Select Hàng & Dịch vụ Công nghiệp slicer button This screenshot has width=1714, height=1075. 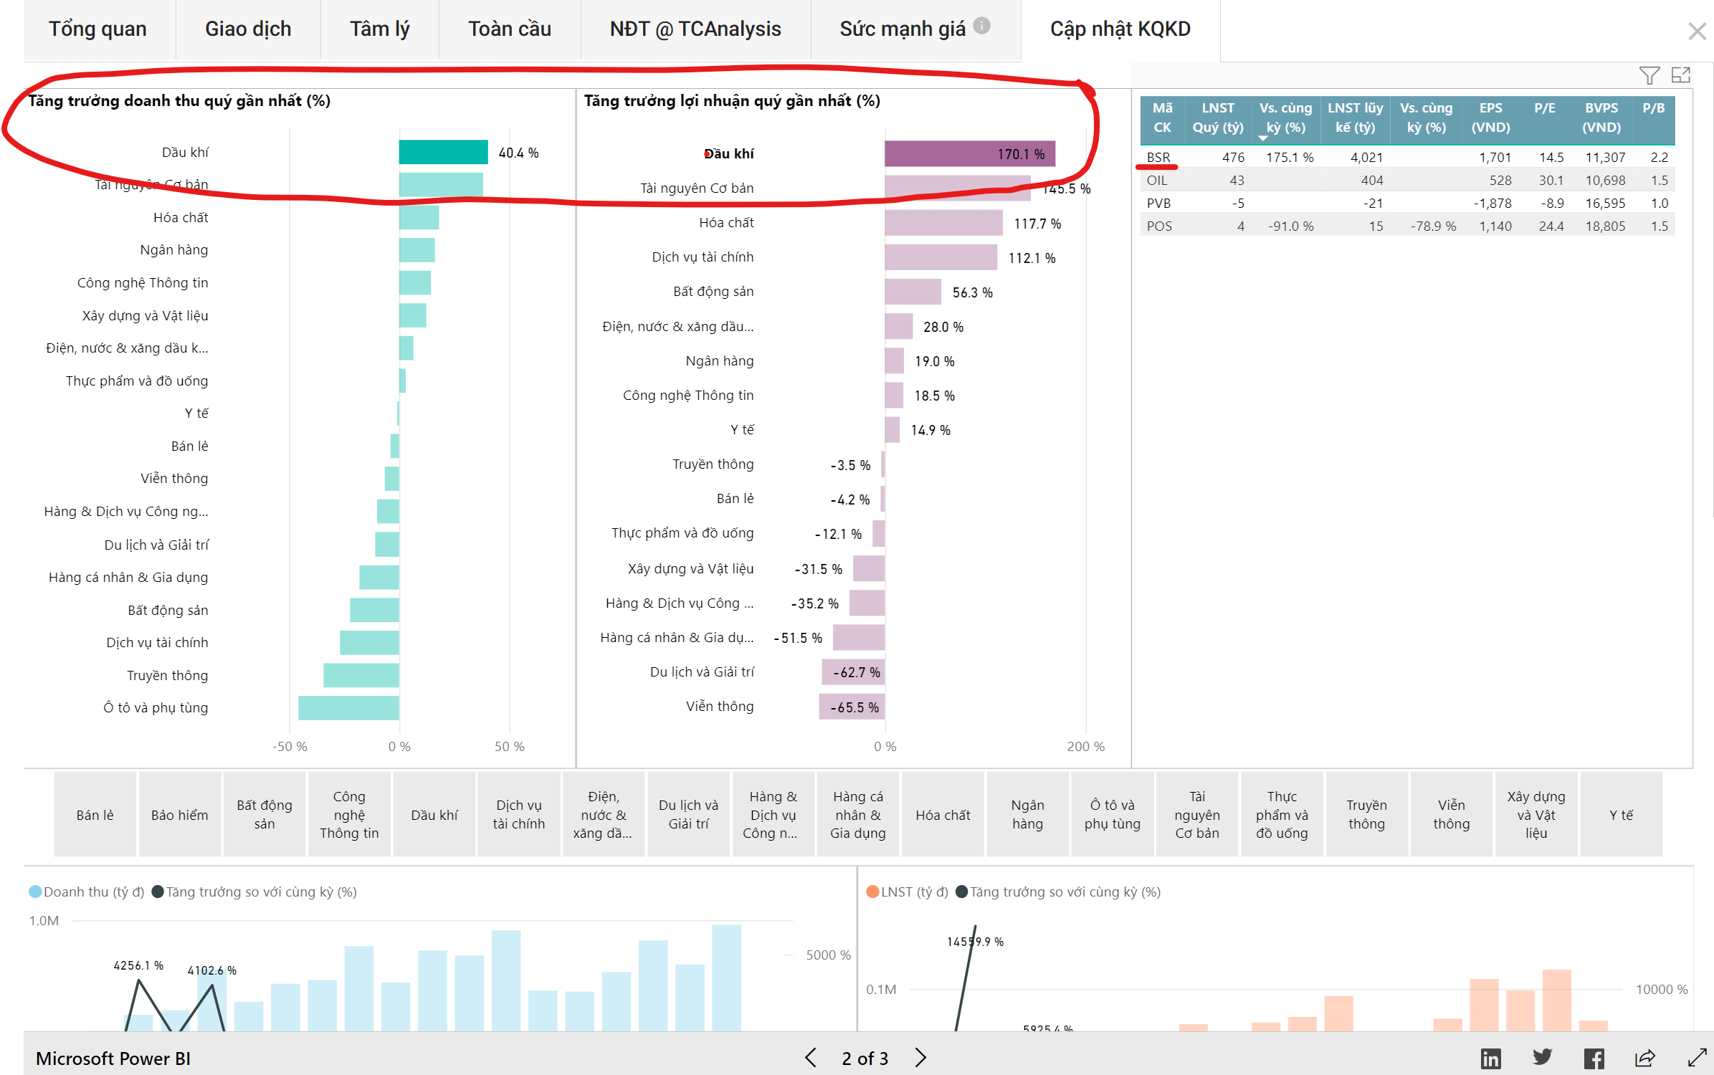click(x=773, y=814)
